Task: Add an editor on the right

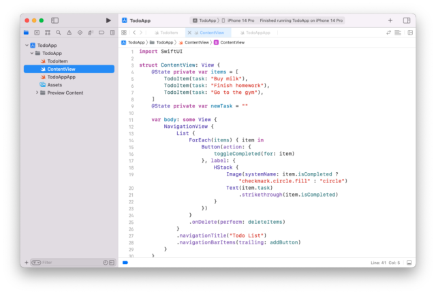Action: pos(410,33)
